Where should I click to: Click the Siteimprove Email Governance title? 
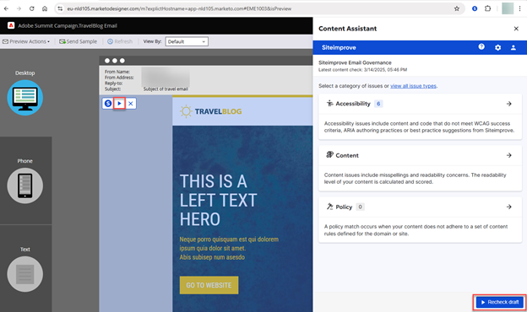point(355,62)
